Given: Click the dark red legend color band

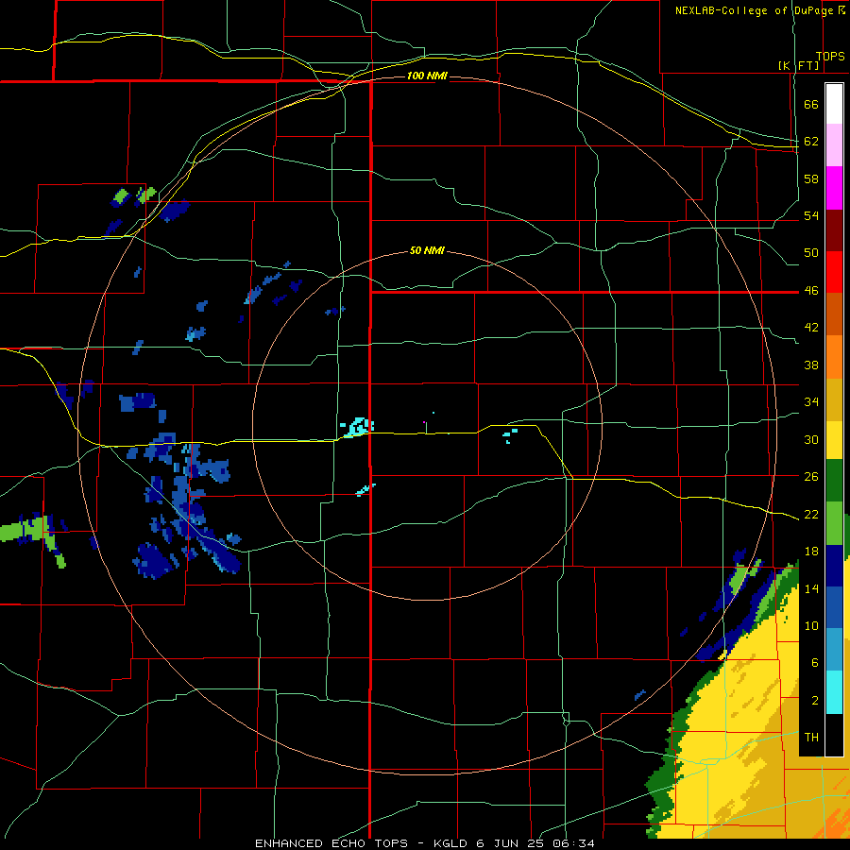Looking at the screenshot, I should point(834,230).
